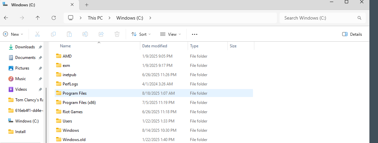
Task: Click the pin icon beside Music
Action: coord(40,79)
